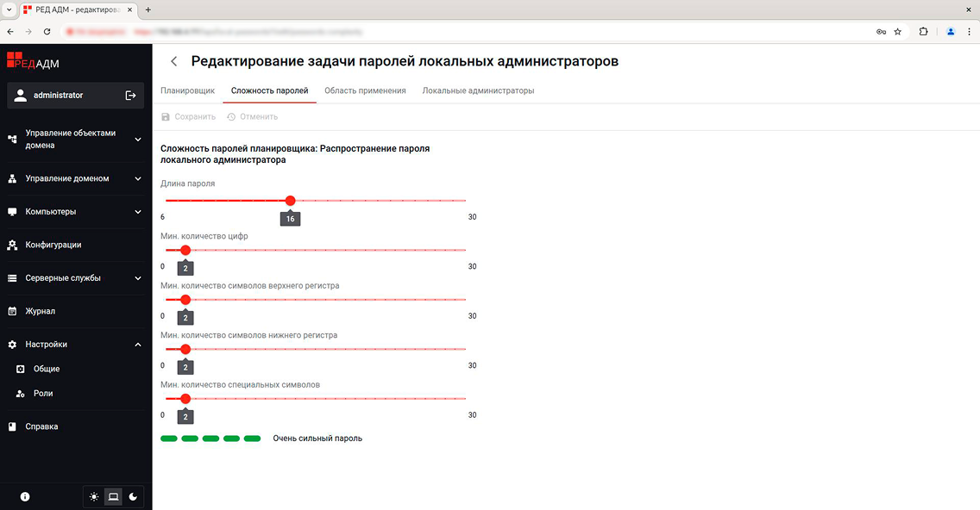Click the password length value 16 label
Screen dimensions: 980x510
(290, 219)
